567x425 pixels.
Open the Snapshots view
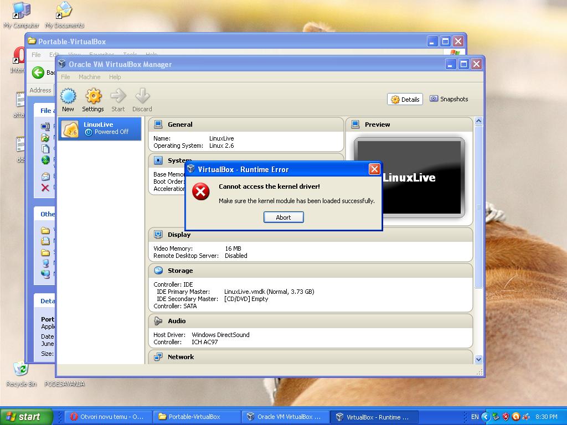(449, 99)
